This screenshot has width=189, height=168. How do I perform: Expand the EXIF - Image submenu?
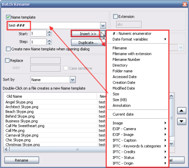tap(138, 134)
